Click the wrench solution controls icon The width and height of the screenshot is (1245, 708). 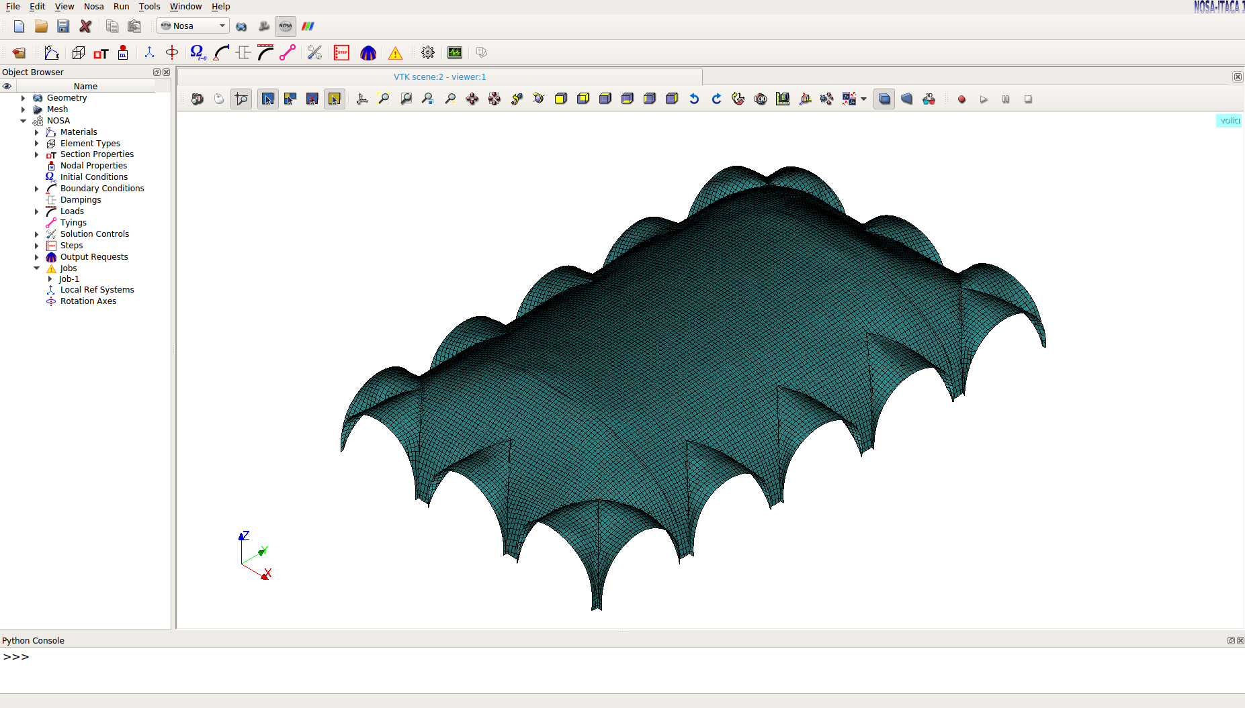pyautogui.click(x=314, y=52)
